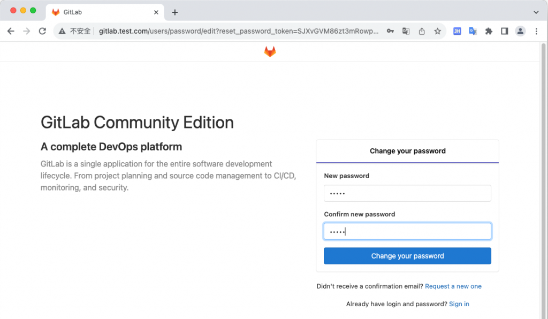Follow the Sign in link
Viewport: 548px width, 319px height.
tap(459, 304)
